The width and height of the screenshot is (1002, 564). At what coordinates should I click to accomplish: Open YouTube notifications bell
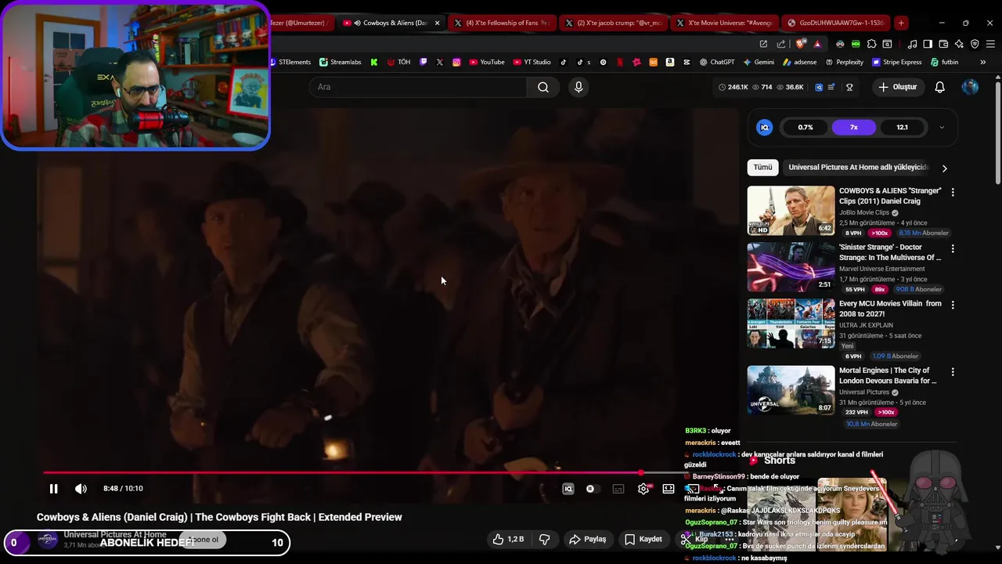(940, 87)
